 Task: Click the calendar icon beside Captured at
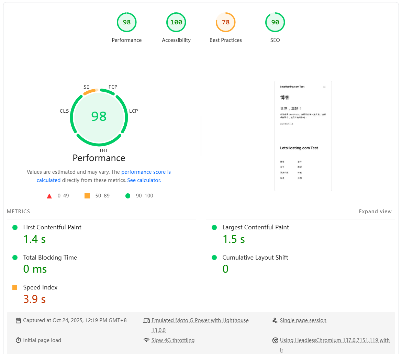point(18,320)
